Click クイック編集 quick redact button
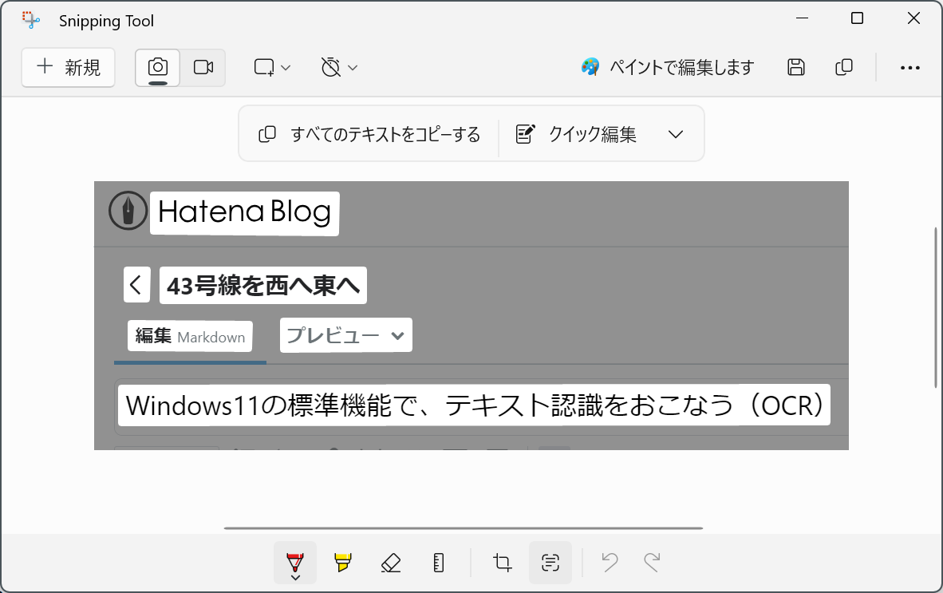This screenshot has height=593, width=943. coord(576,134)
